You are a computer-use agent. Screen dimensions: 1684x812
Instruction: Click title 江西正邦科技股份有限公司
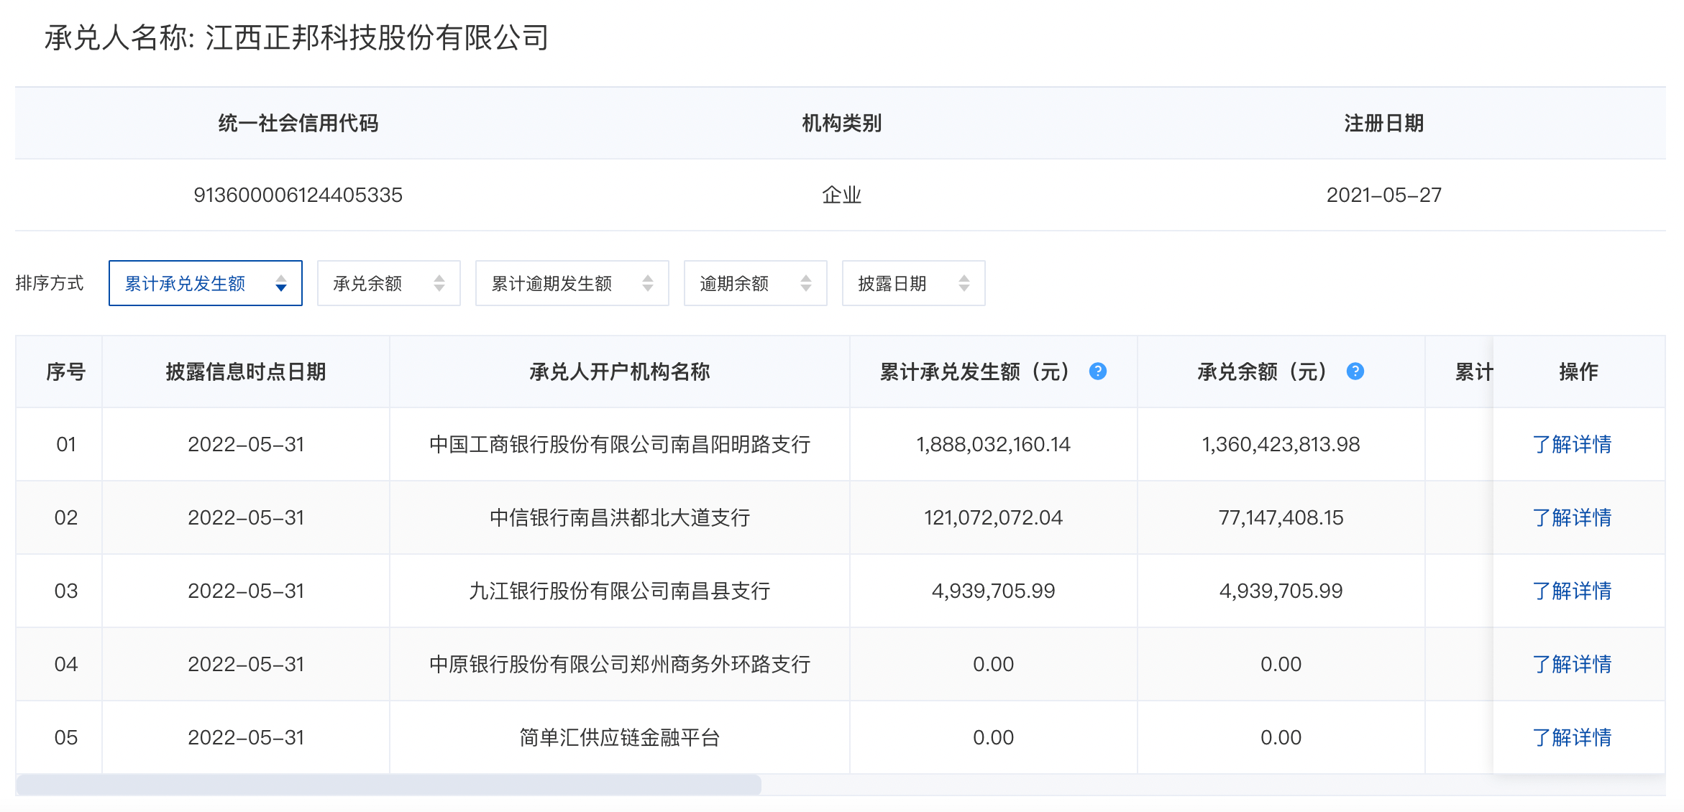pos(377,37)
